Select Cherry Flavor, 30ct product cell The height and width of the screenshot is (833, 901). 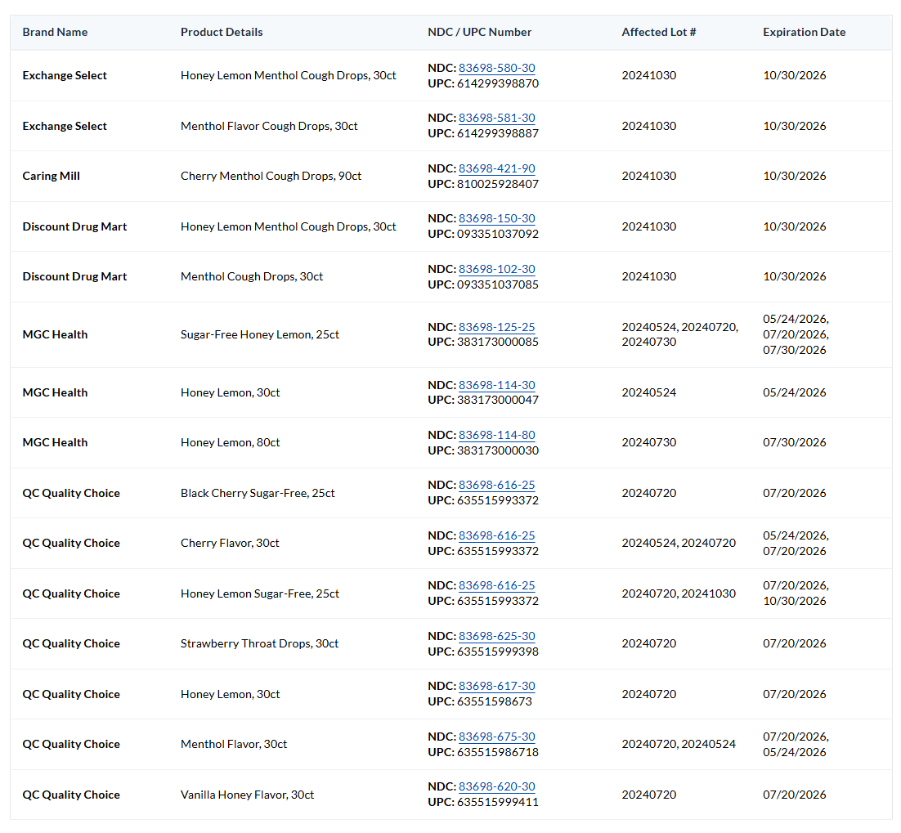(230, 543)
